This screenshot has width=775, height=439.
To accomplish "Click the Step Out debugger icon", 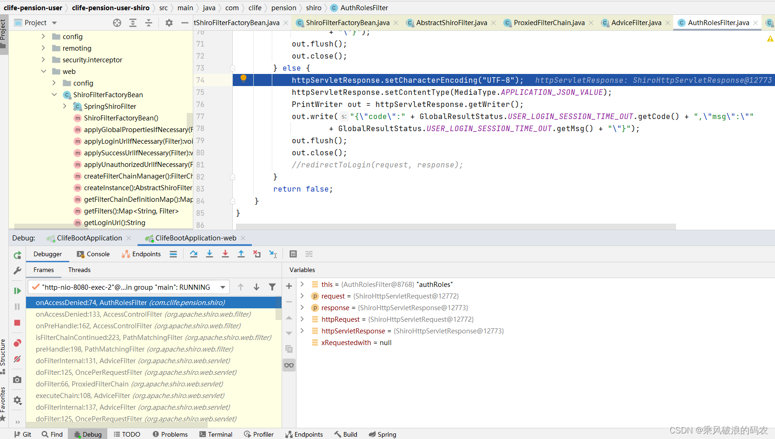I will (x=241, y=254).
